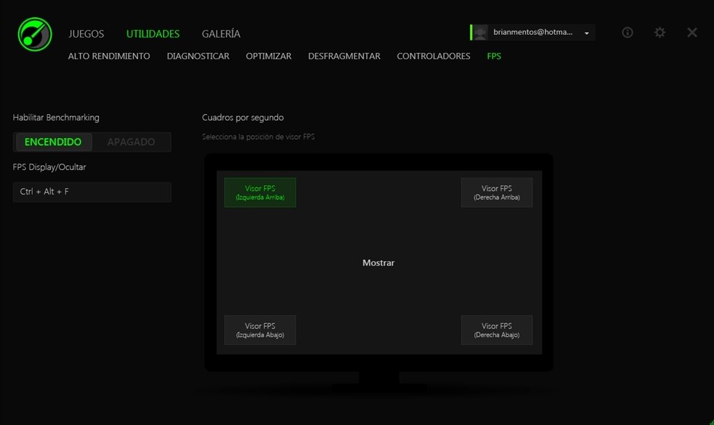
Task: Click the FPS Display/Ocultar label
Action: click(50, 167)
